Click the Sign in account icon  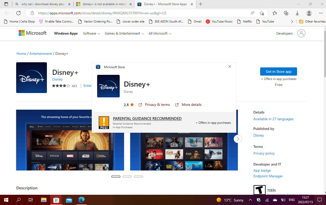(301, 33)
